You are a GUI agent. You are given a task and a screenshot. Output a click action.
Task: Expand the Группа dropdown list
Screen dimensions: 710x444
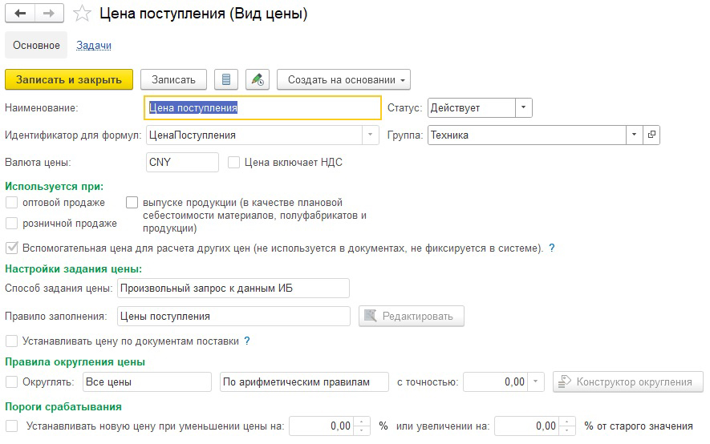click(x=635, y=135)
